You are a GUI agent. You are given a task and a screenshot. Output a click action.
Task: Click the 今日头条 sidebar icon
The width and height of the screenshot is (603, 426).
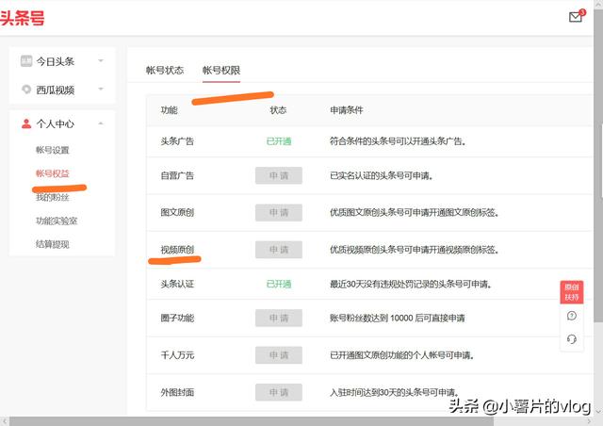[26, 61]
